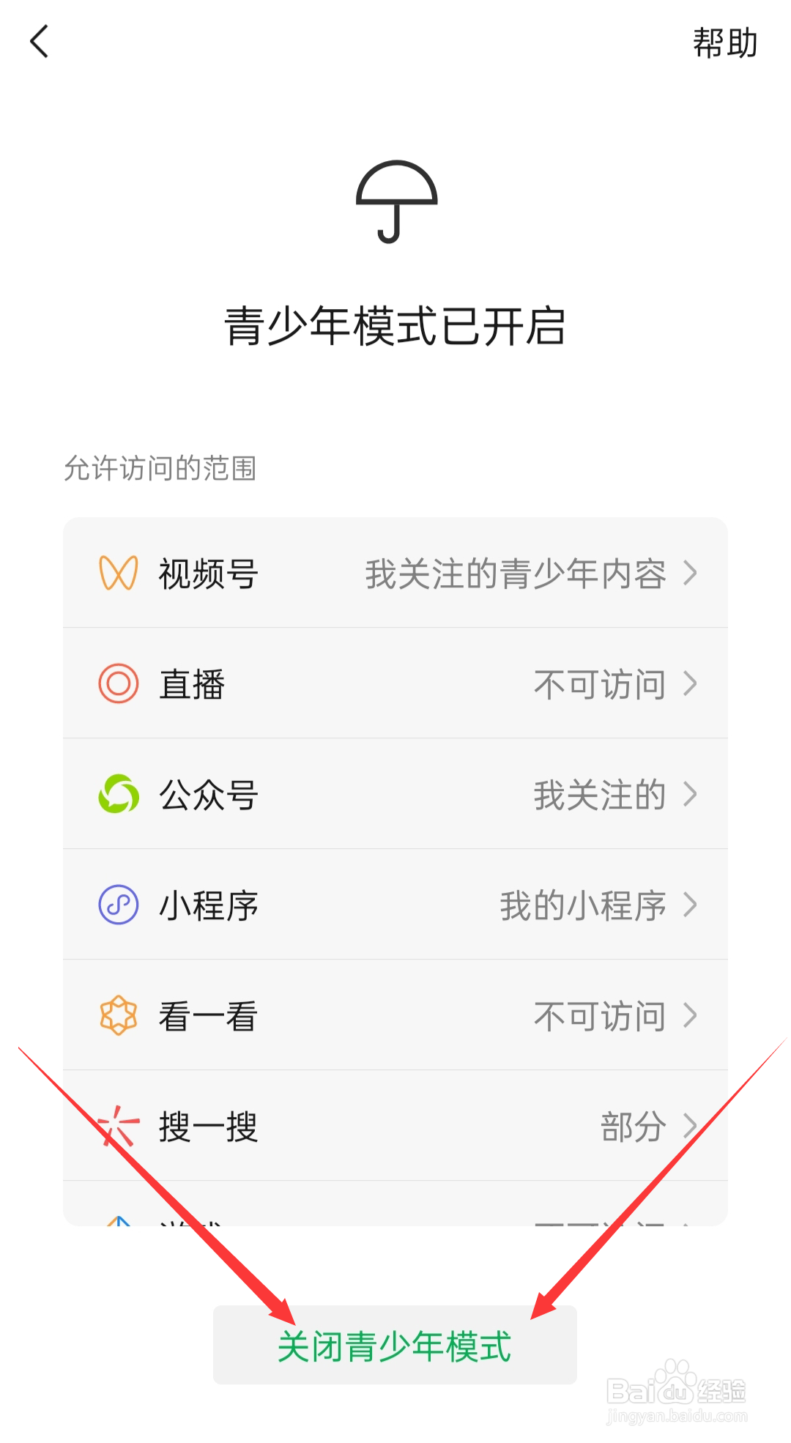The height and width of the screenshot is (1443, 791).
Task: Expand 直播 access chevron
Action: (689, 683)
